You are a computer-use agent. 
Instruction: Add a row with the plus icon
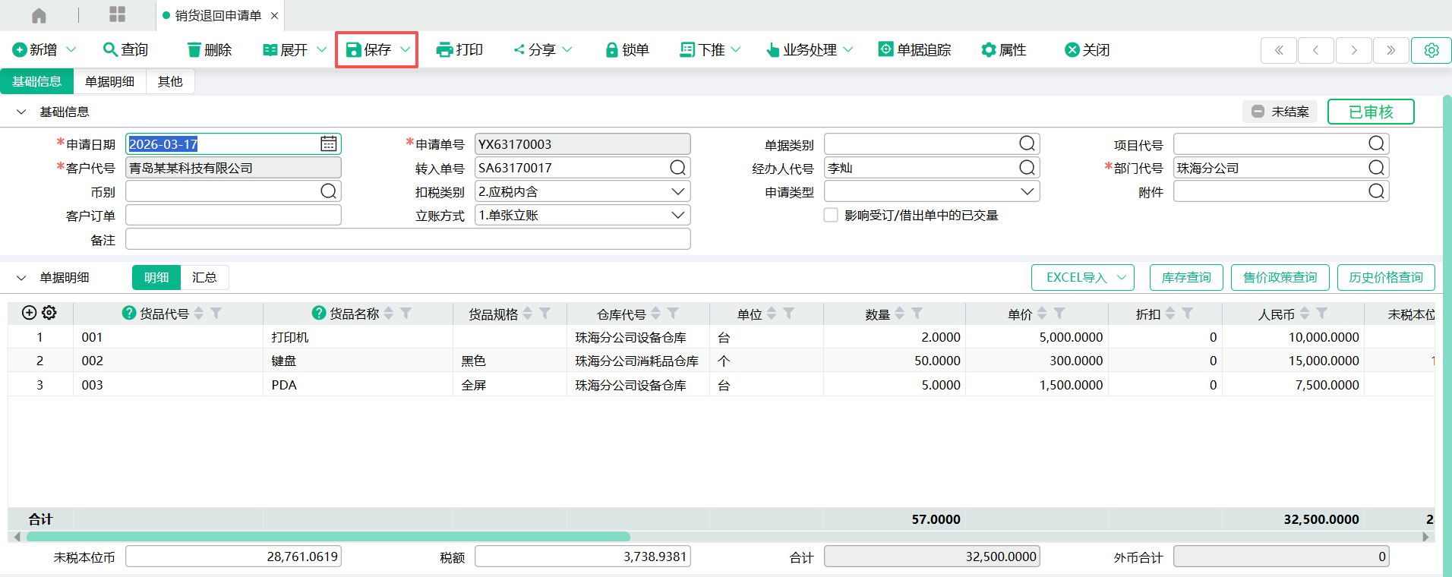[x=30, y=313]
